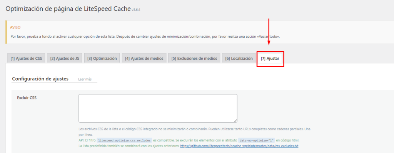The width and height of the screenshot is (394, 153).
Task: Switch to the [6] Localización tab
Action: [x=239, y=58]
